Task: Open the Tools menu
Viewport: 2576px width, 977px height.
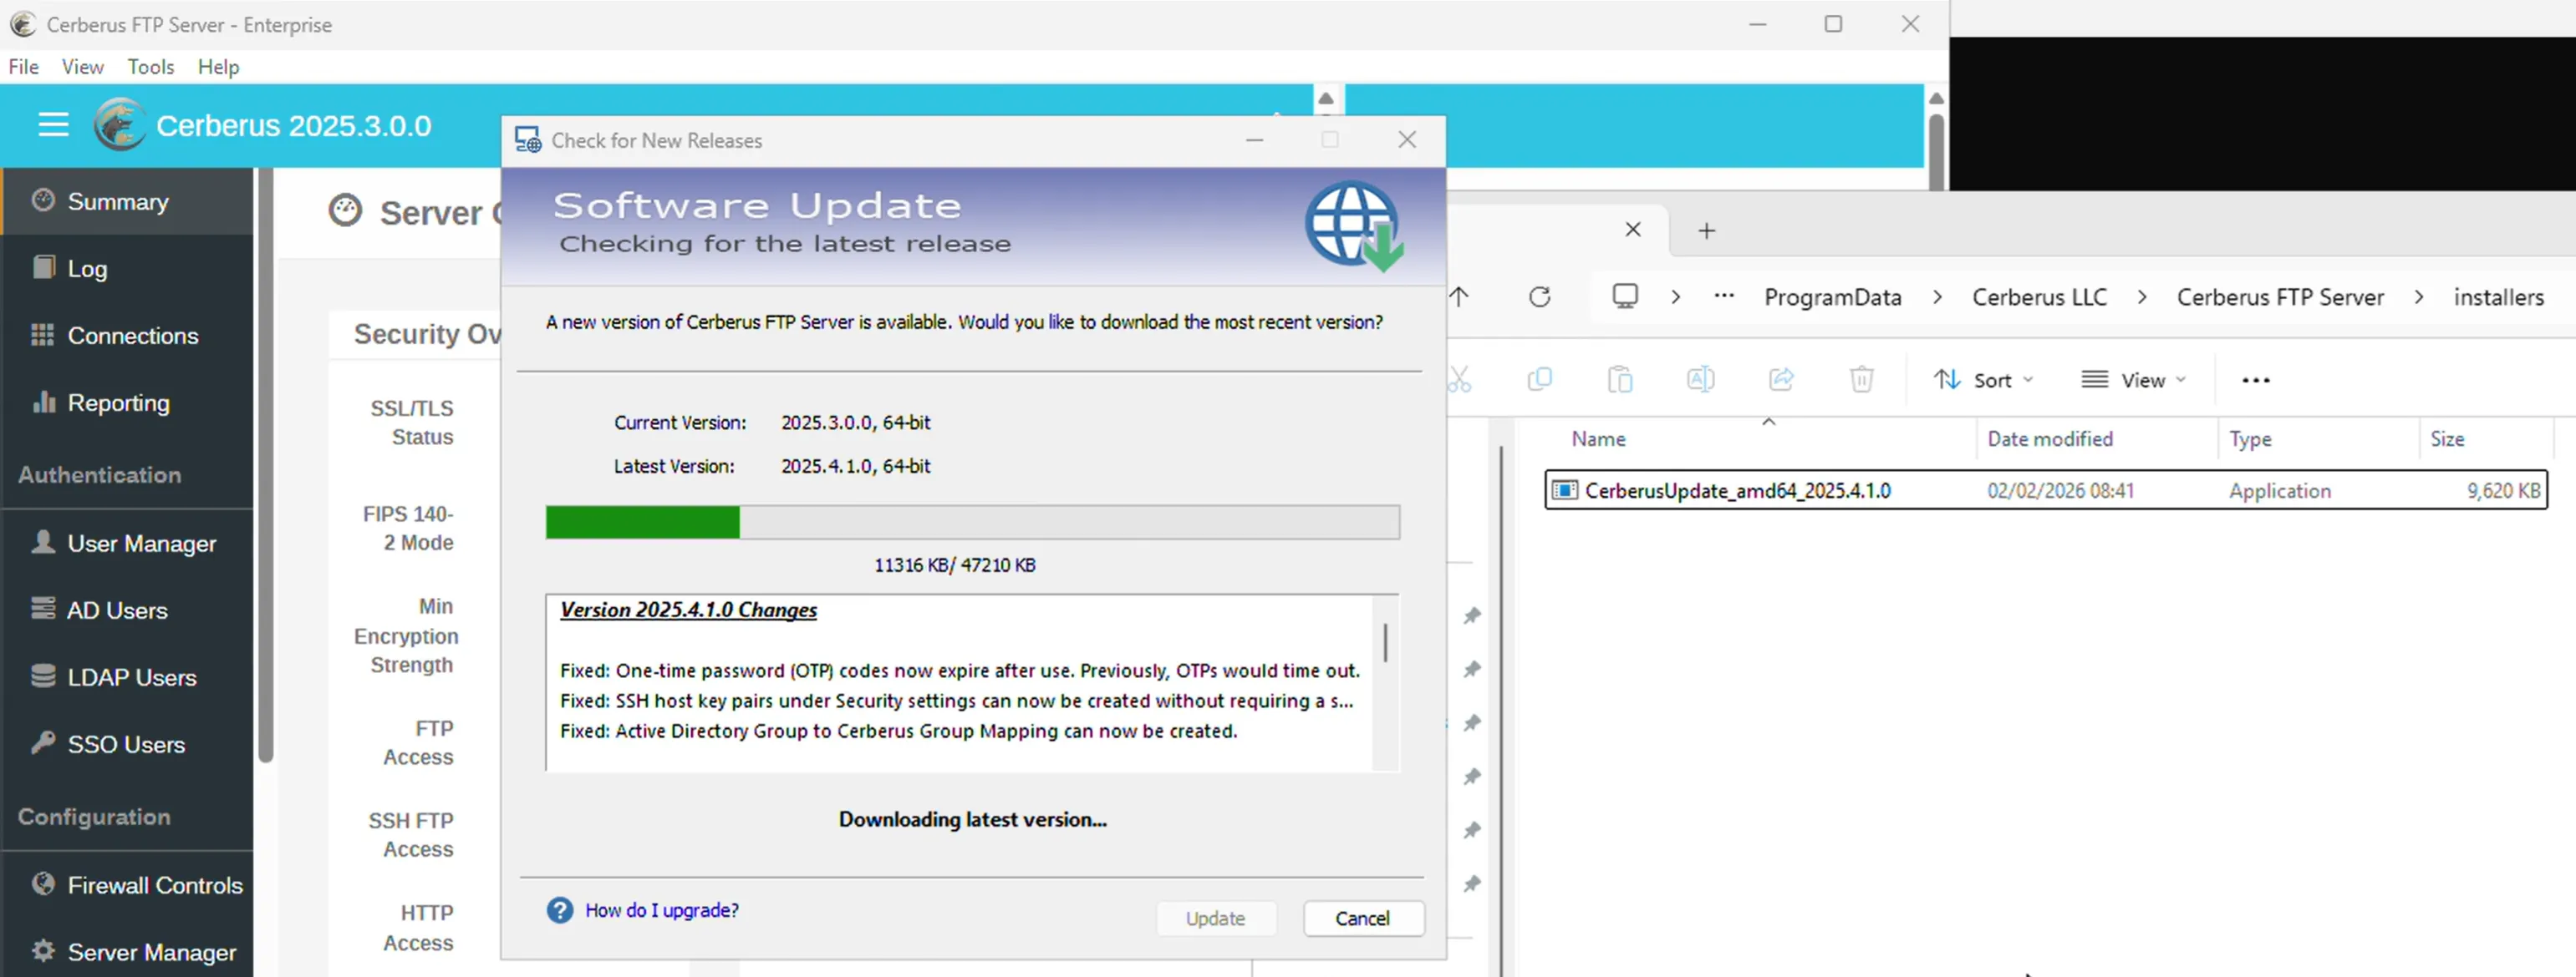Action: [x=151, y=67]
